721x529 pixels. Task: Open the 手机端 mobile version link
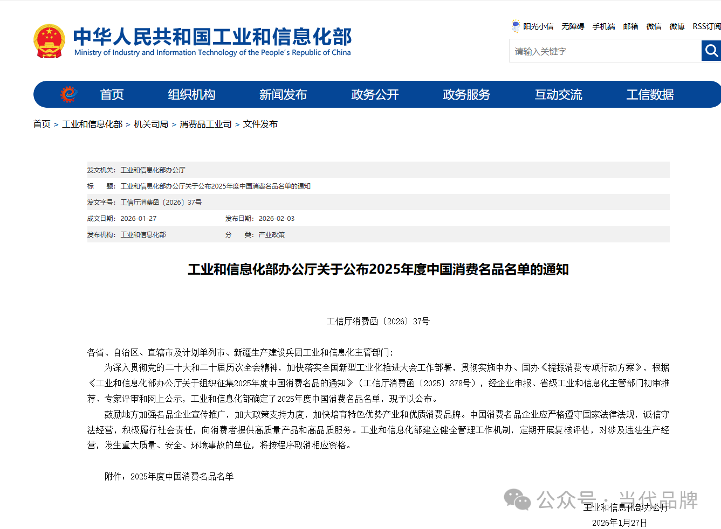(x=603, y=26)
